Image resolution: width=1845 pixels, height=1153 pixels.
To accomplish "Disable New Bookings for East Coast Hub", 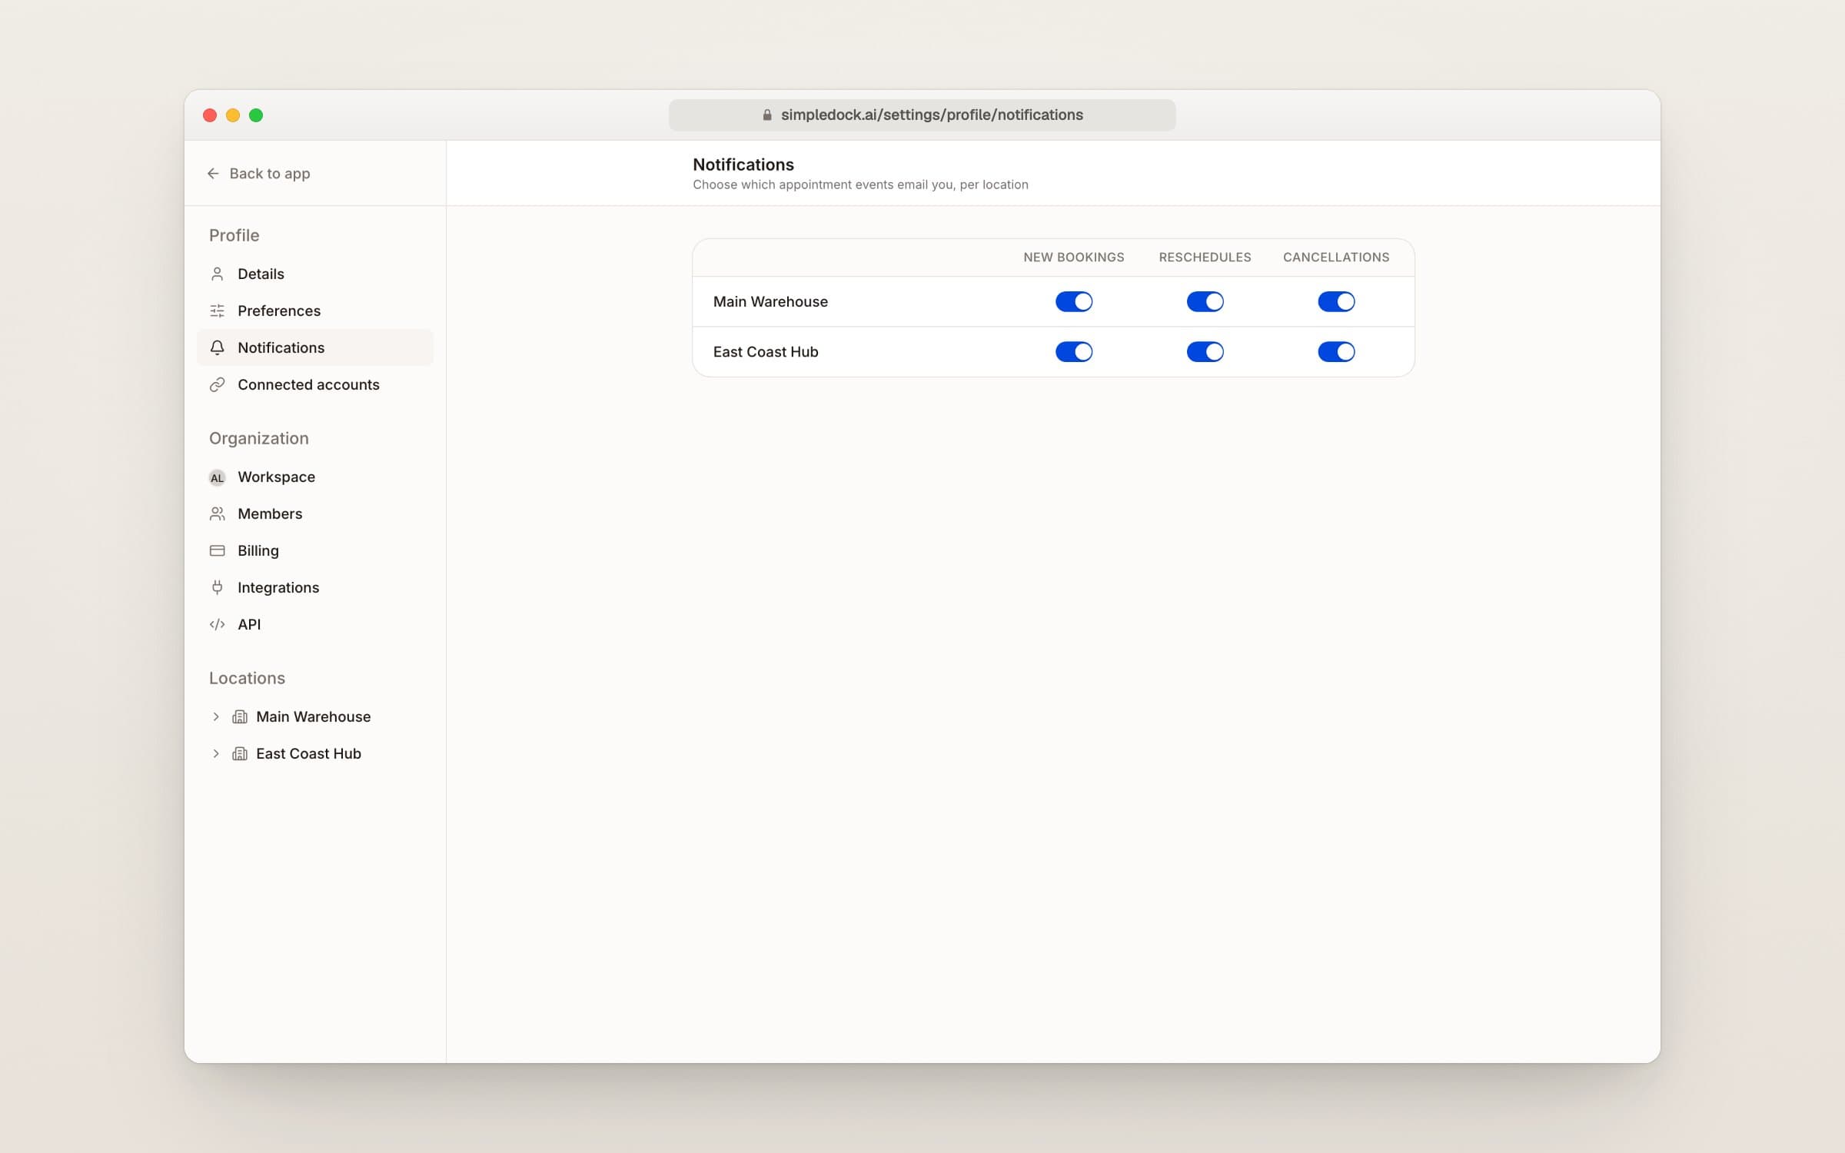I will tap(1074, 351).
